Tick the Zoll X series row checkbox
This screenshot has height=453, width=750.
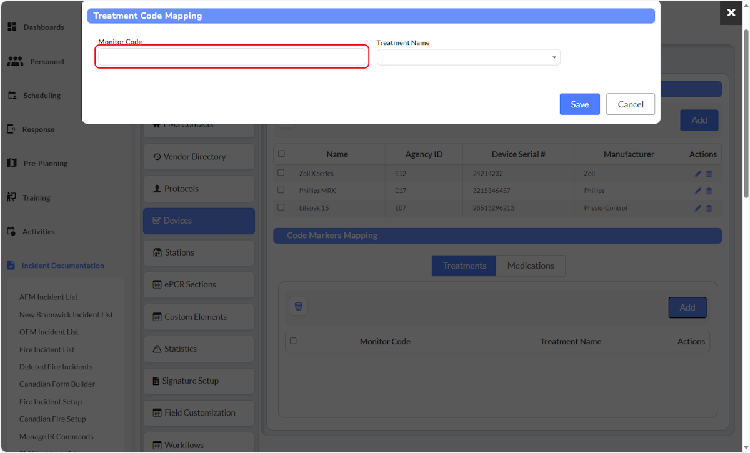point(281,172)
